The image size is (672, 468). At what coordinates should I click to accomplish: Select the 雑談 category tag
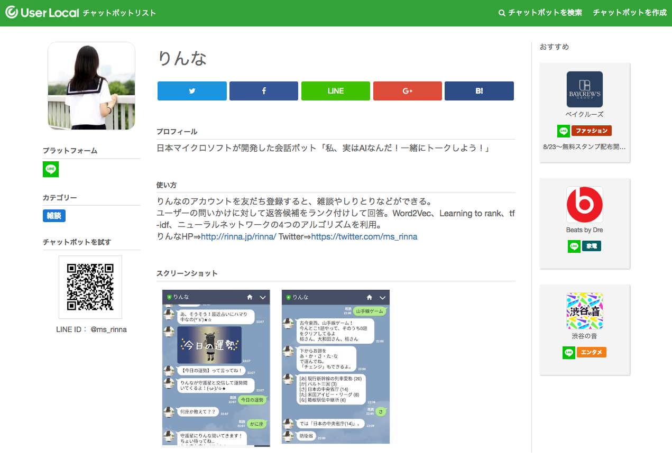54,216
